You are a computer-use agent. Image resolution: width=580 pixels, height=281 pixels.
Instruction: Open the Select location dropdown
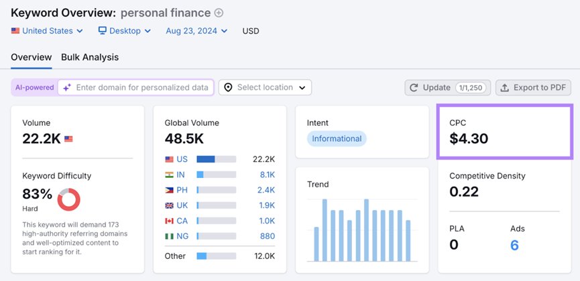coord(265,88)
